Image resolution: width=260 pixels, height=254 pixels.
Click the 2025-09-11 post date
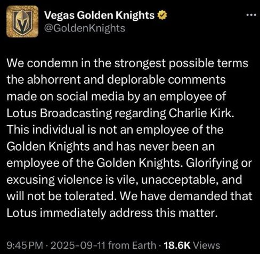point(78,245)
